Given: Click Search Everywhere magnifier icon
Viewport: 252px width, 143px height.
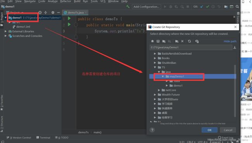Looking at the screenshot, I should [237, 7].
